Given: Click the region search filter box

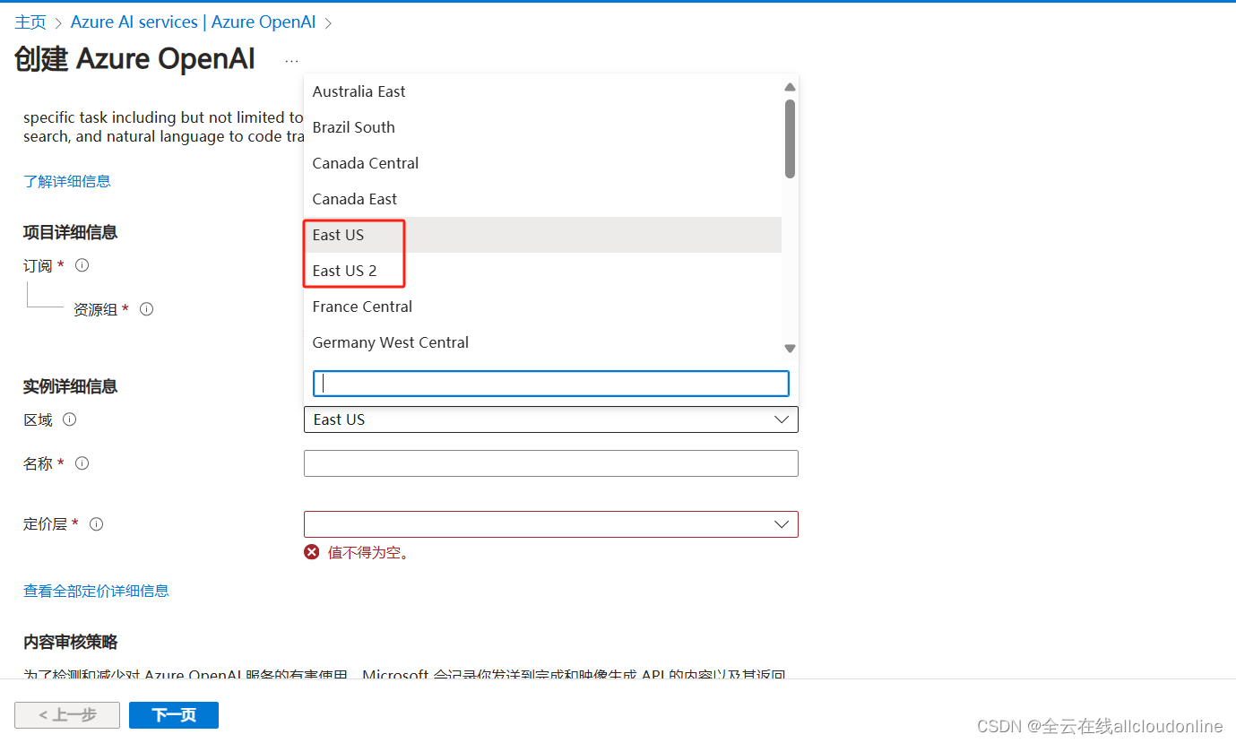Looking at the screenshot, I should pos(551,384).
